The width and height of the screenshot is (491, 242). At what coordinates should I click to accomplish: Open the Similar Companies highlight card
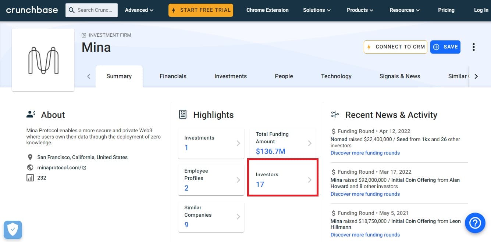pos(211,217)
